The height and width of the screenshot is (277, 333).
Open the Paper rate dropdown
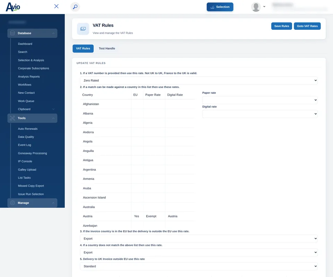[260, 100]
